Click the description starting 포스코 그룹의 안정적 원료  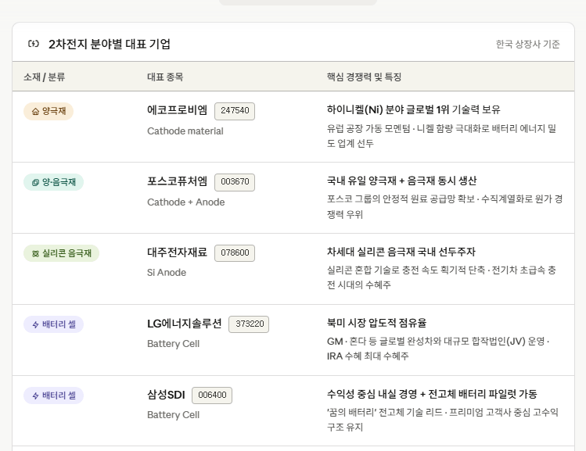444,206
